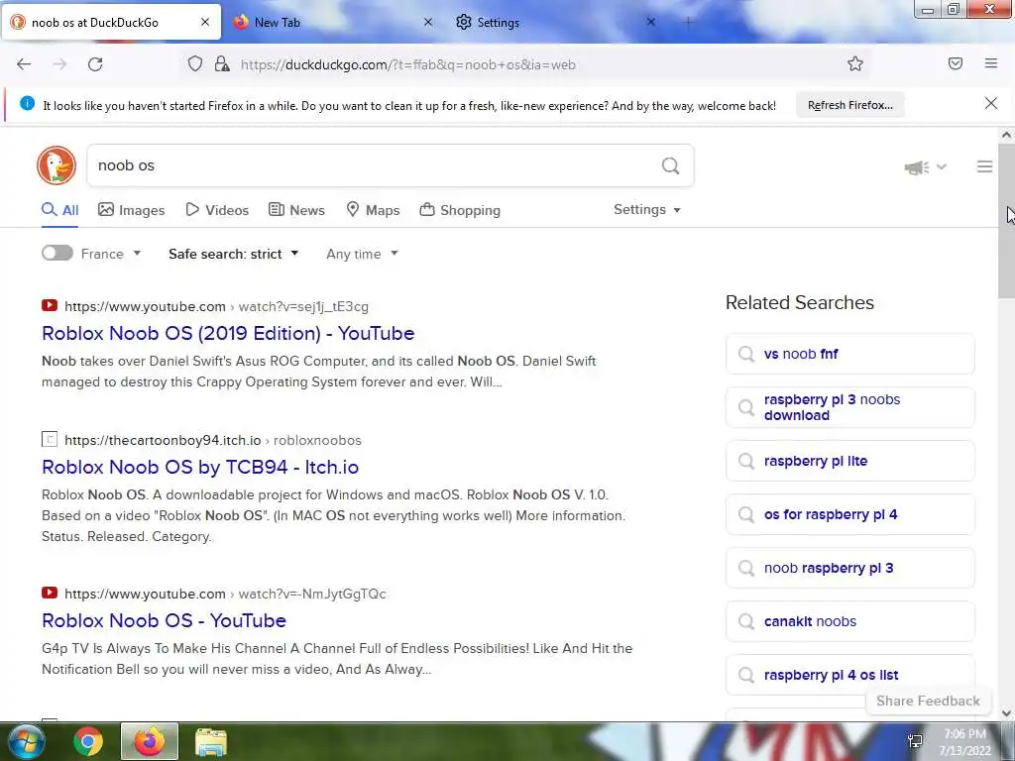
Task: Click the scrollbar up arrow
Action: 1007,135
